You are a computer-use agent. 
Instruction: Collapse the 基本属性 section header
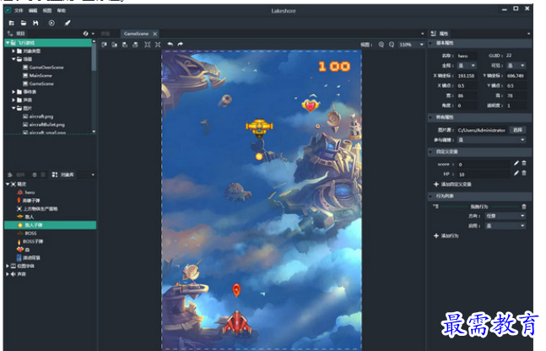click(480, 43)
